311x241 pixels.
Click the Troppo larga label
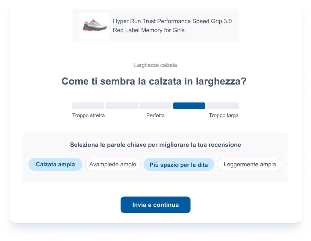pos(224,115)
